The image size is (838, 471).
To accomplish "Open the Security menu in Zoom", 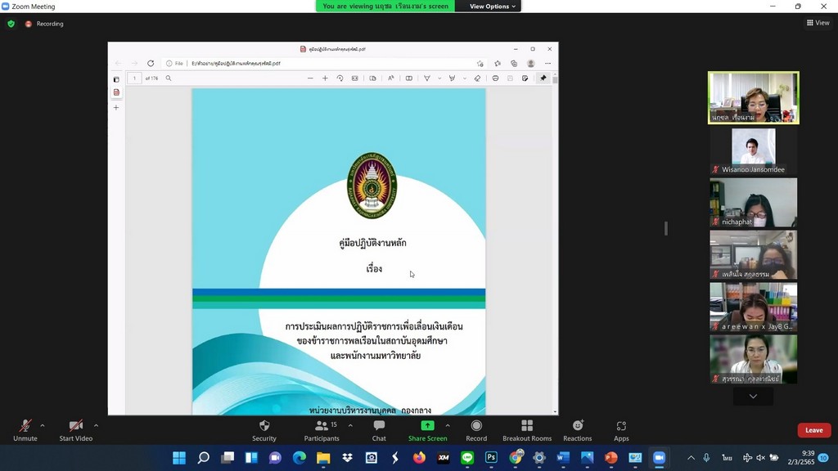I will 264,430.
